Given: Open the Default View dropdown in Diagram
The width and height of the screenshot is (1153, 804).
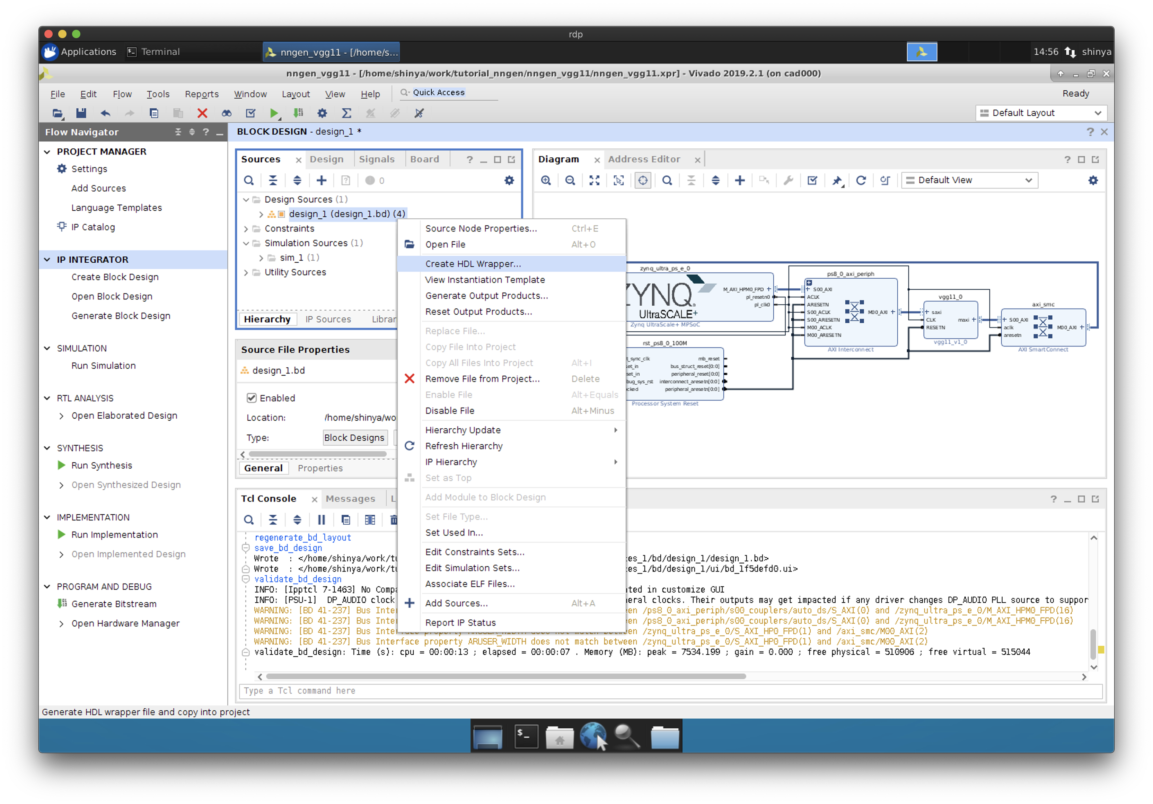Looking at the screenshot, I should pos(969,180).
